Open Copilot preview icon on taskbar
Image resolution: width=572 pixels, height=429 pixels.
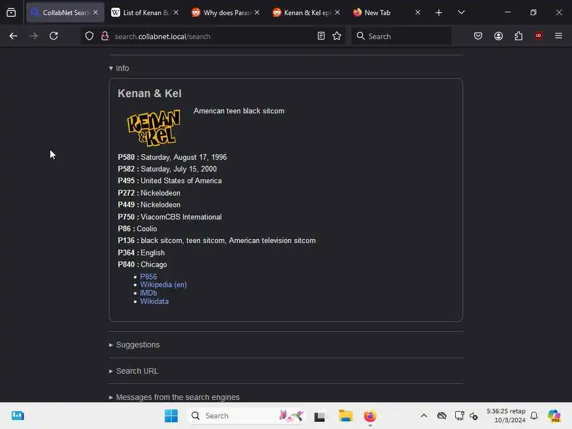[554, 416]
